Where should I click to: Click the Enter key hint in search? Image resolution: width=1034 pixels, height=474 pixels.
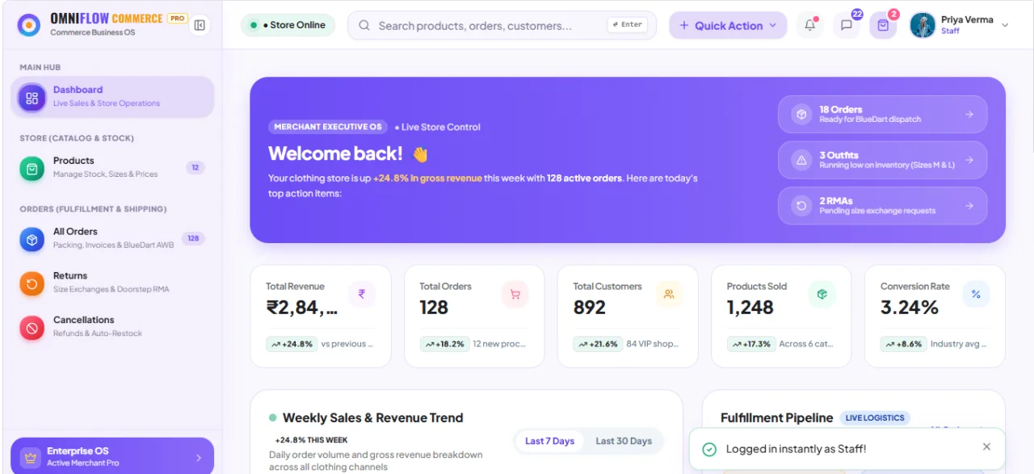pos(628,25)
